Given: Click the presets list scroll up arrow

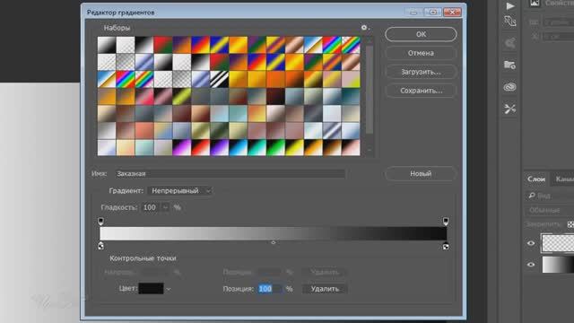Looking at the screenshot, I should [370, 39].
